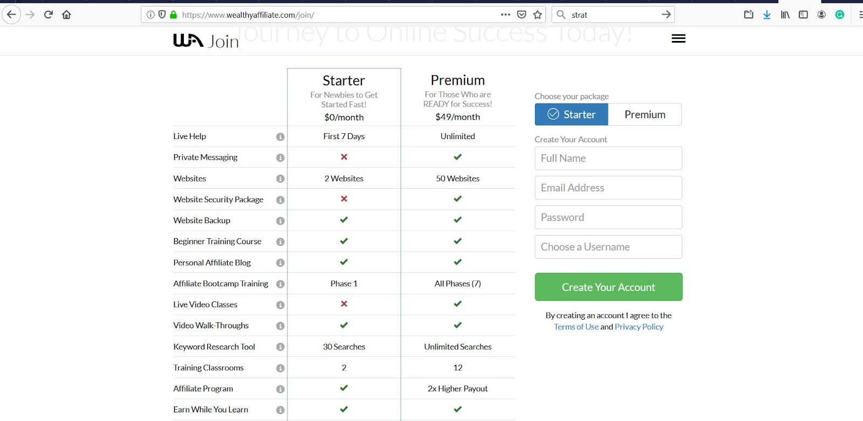Click the browser address bar URL
Screen dimensions: 863x421
[248, 15]
